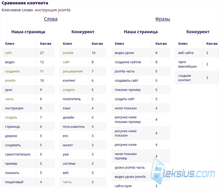219x188 pixels.
Task: Select 'посетитель' word in Конкурент table
Action: click(x=72, y=99)
